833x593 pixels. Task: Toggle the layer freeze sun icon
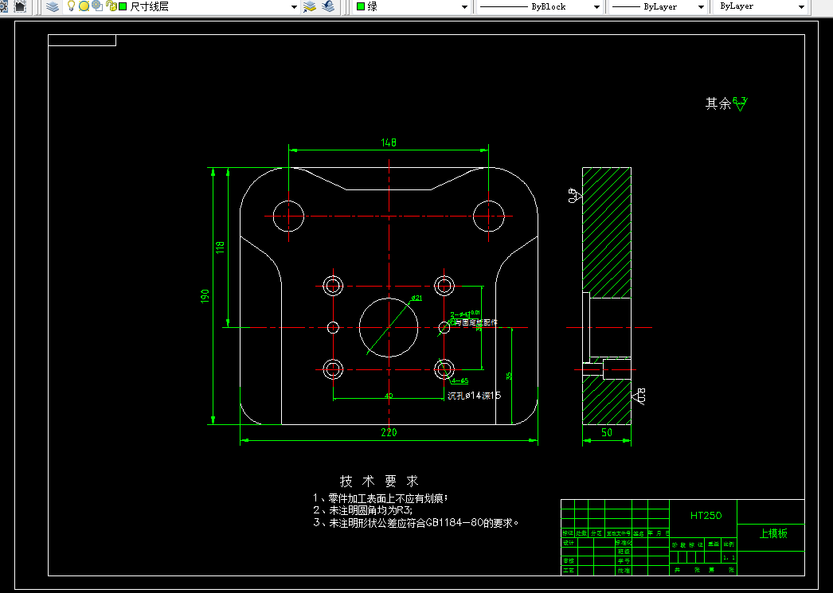pyautogui.click(x=84, y=6)
